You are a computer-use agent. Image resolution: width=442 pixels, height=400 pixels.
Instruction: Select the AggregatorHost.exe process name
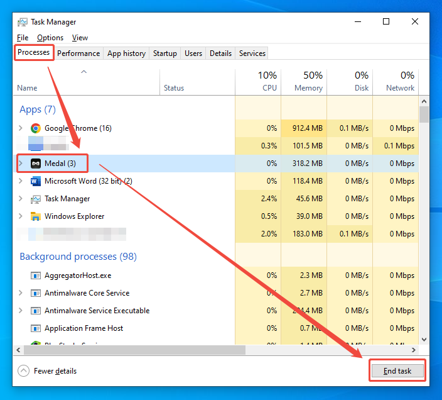point(78,275)
